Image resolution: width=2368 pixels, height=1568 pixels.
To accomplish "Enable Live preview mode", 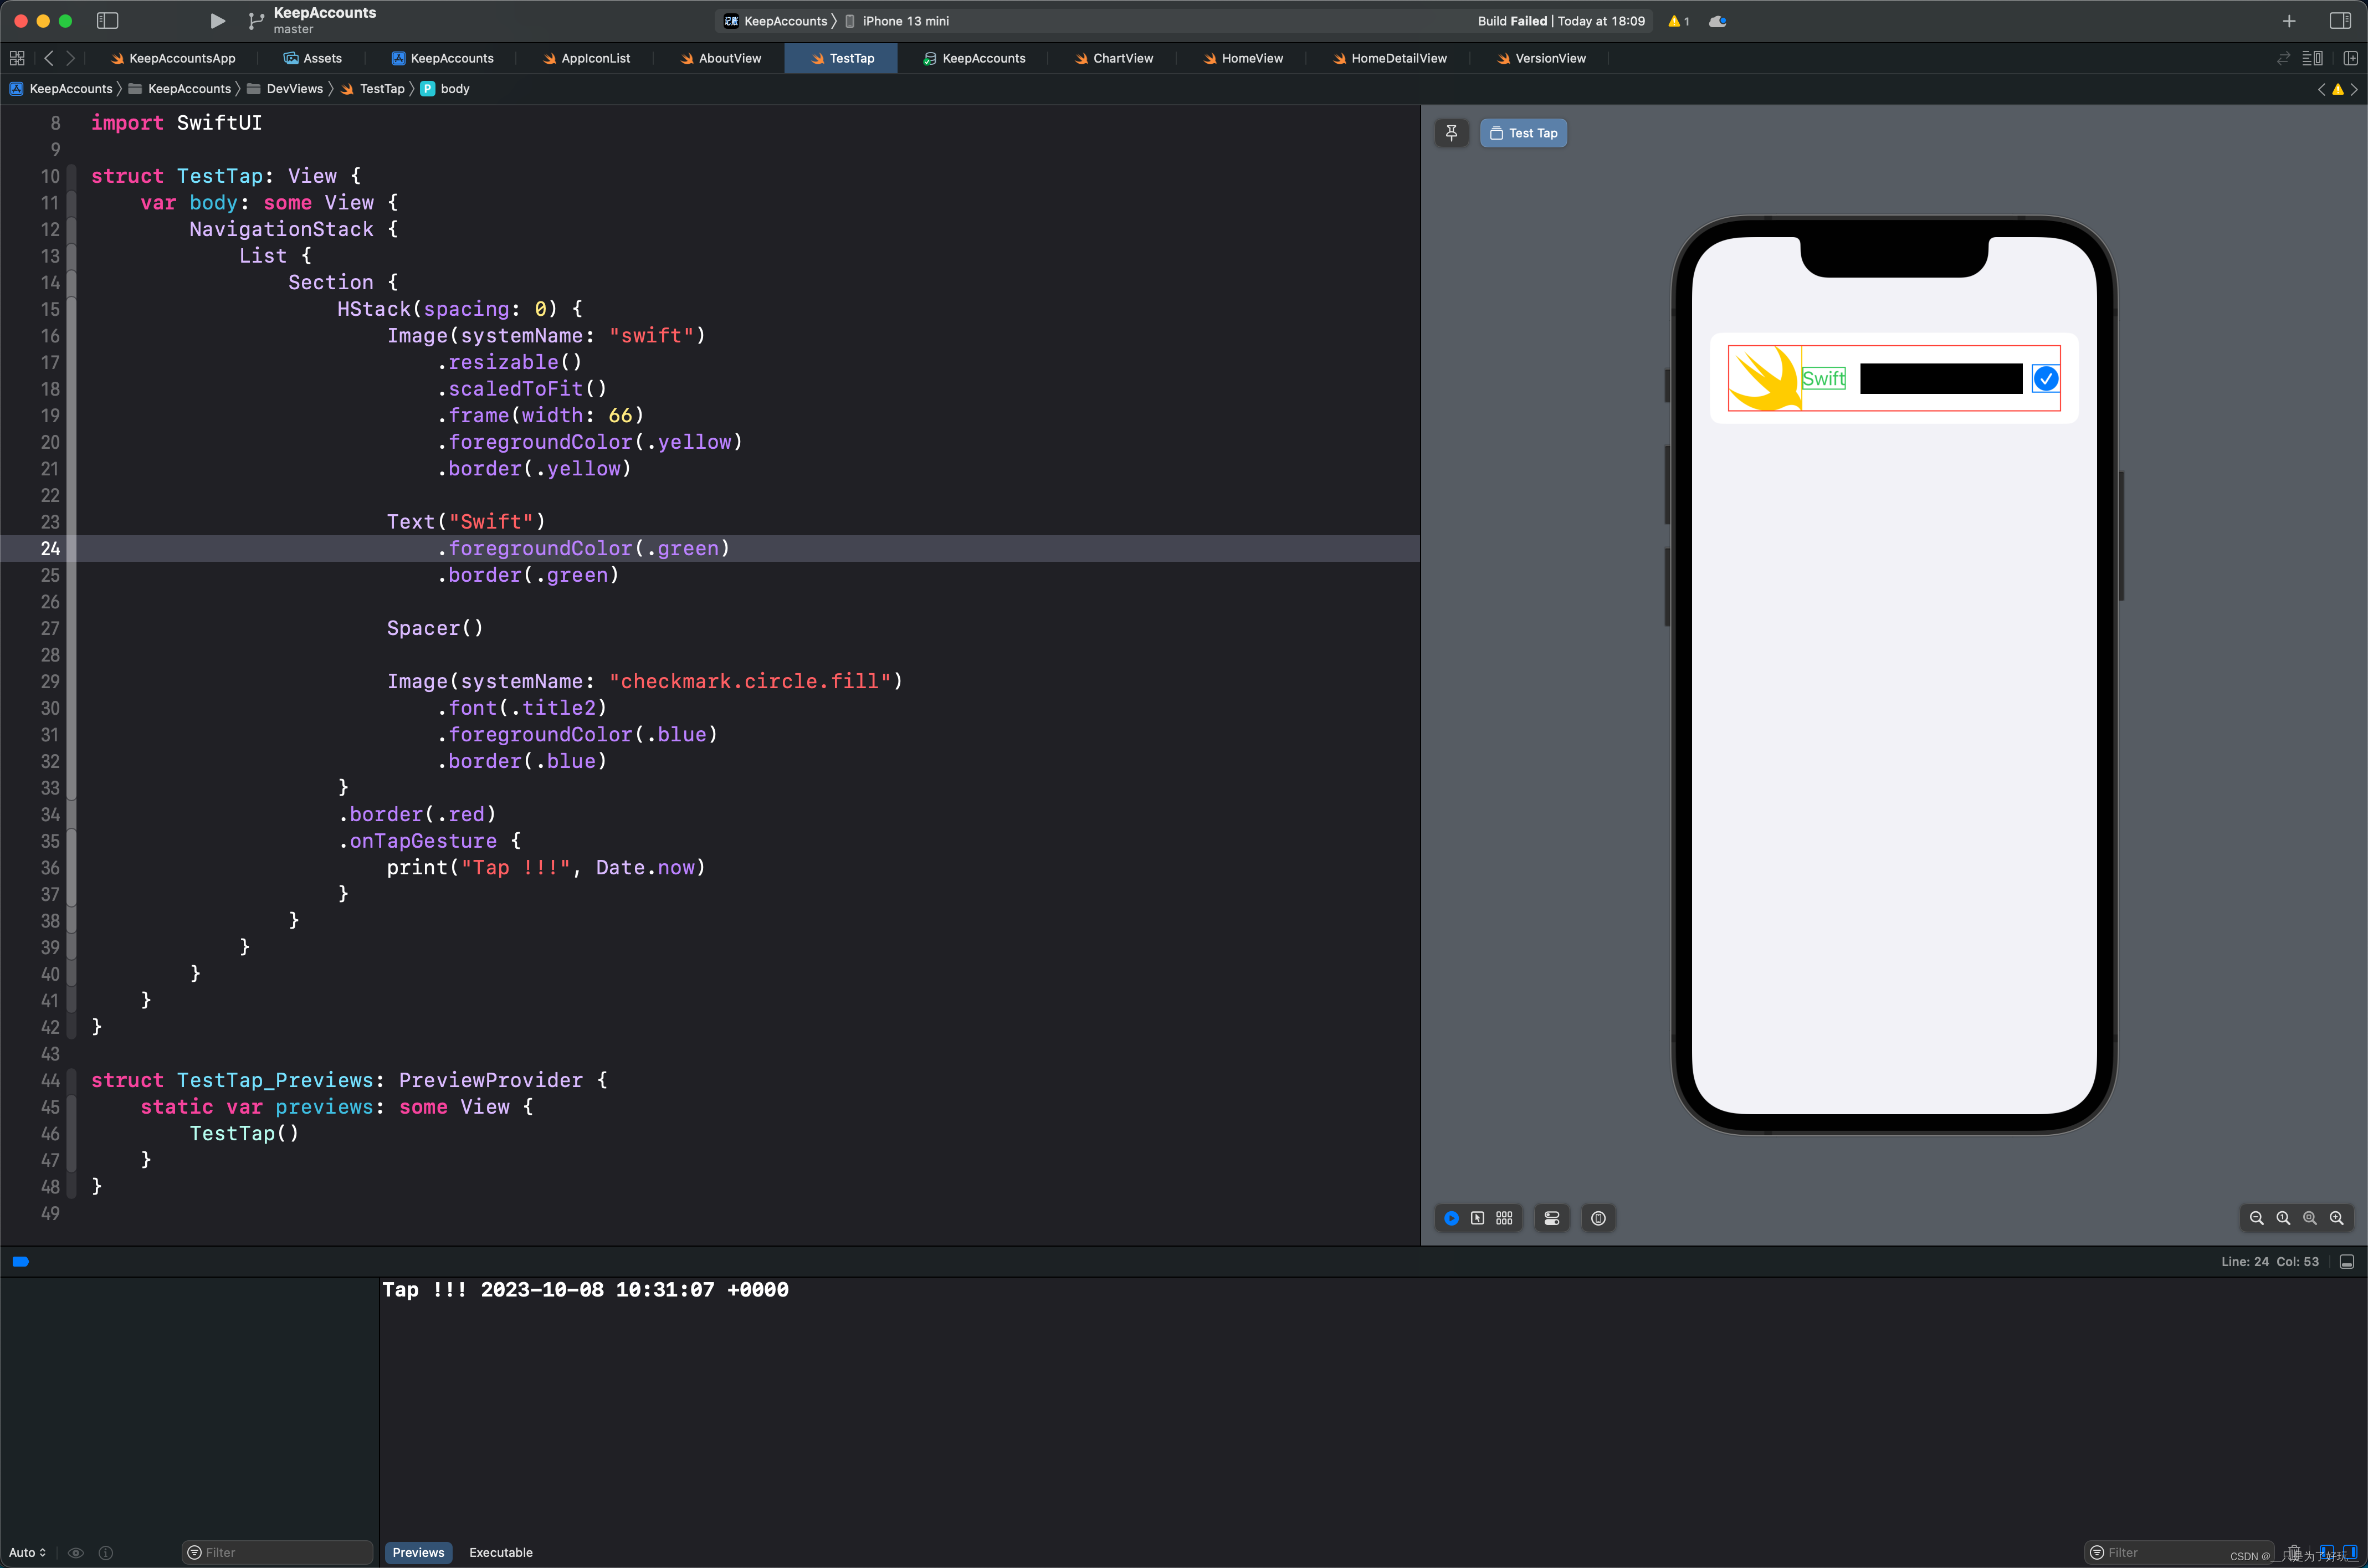I will pos(1451,1218).
